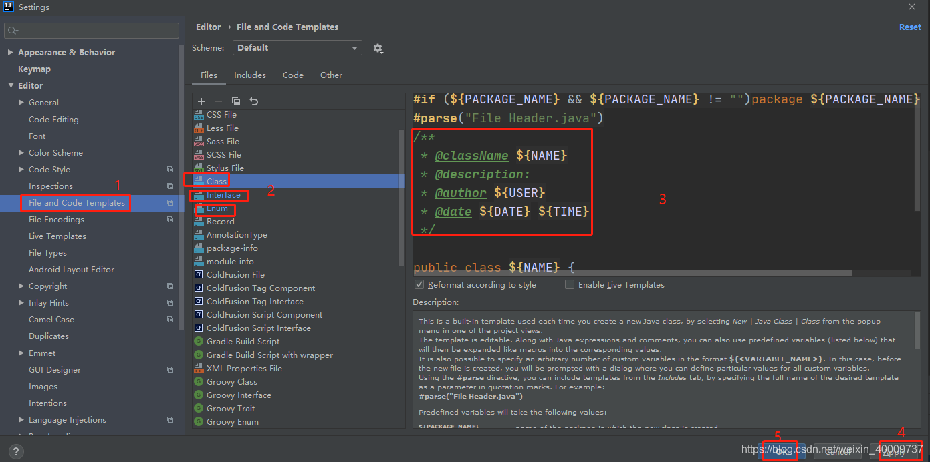Image resolution: width=930 pixels, height=462 pixels.
Task: Click the code editor horizontal scrollbar
Action: point(632,273)
